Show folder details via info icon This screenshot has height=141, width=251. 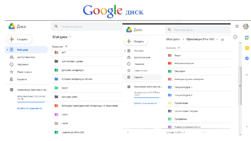235,37
